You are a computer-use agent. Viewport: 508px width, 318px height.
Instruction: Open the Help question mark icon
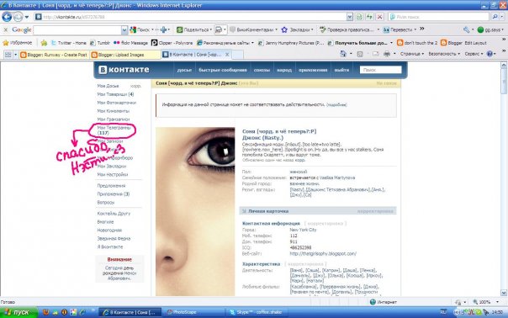[489, 54]
